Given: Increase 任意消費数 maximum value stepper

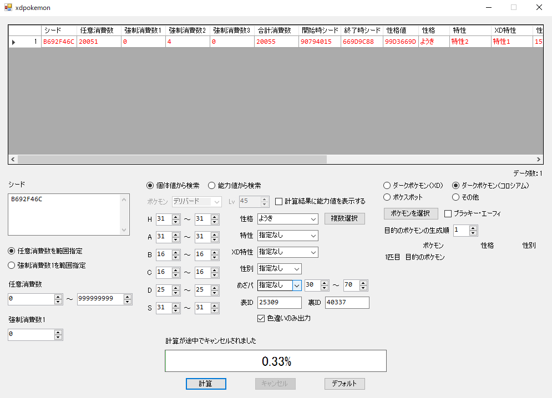Looking at the screenshot, I should point(128,297).
